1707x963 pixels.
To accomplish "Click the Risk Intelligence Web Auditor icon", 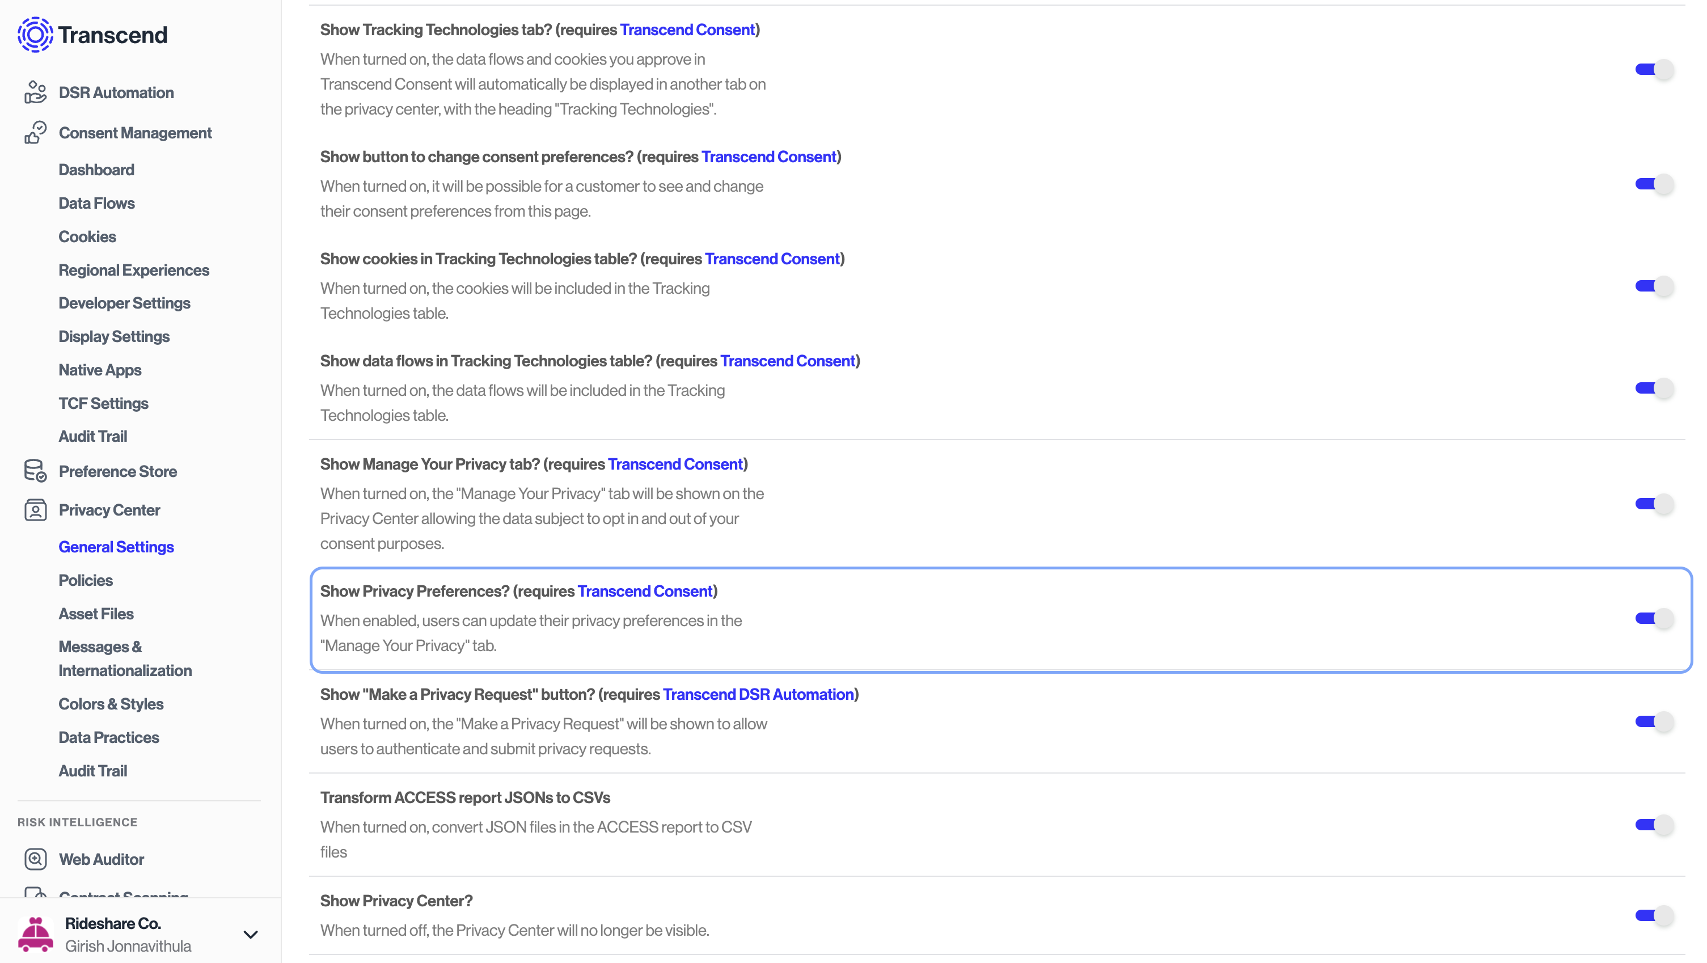I will (x=34, y=859).
